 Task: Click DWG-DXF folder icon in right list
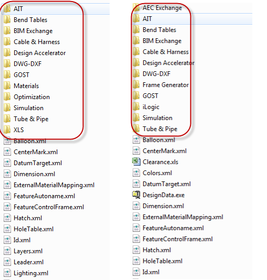(136, 74)
